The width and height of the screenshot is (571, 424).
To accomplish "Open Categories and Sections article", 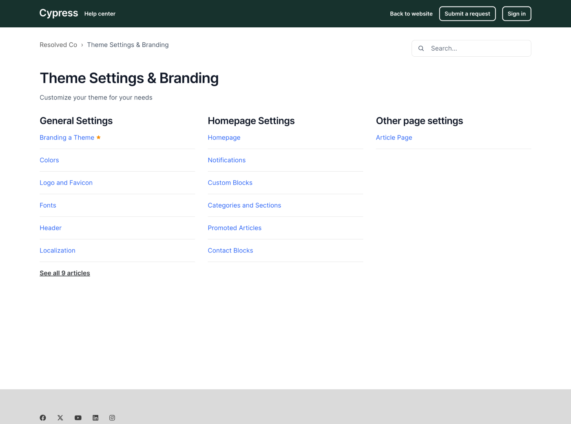I will pos(244,205).
